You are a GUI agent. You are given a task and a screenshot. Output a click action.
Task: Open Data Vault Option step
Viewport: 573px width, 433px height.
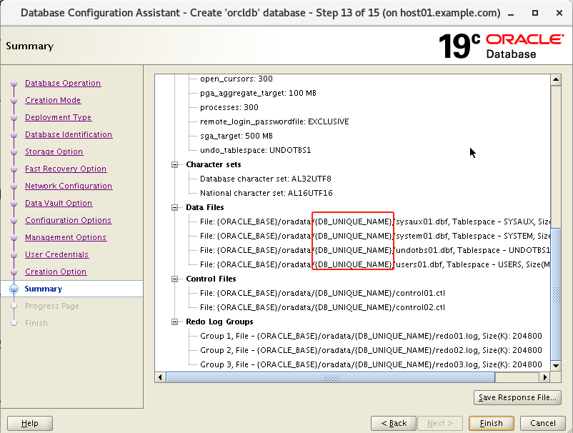(59, 203)
